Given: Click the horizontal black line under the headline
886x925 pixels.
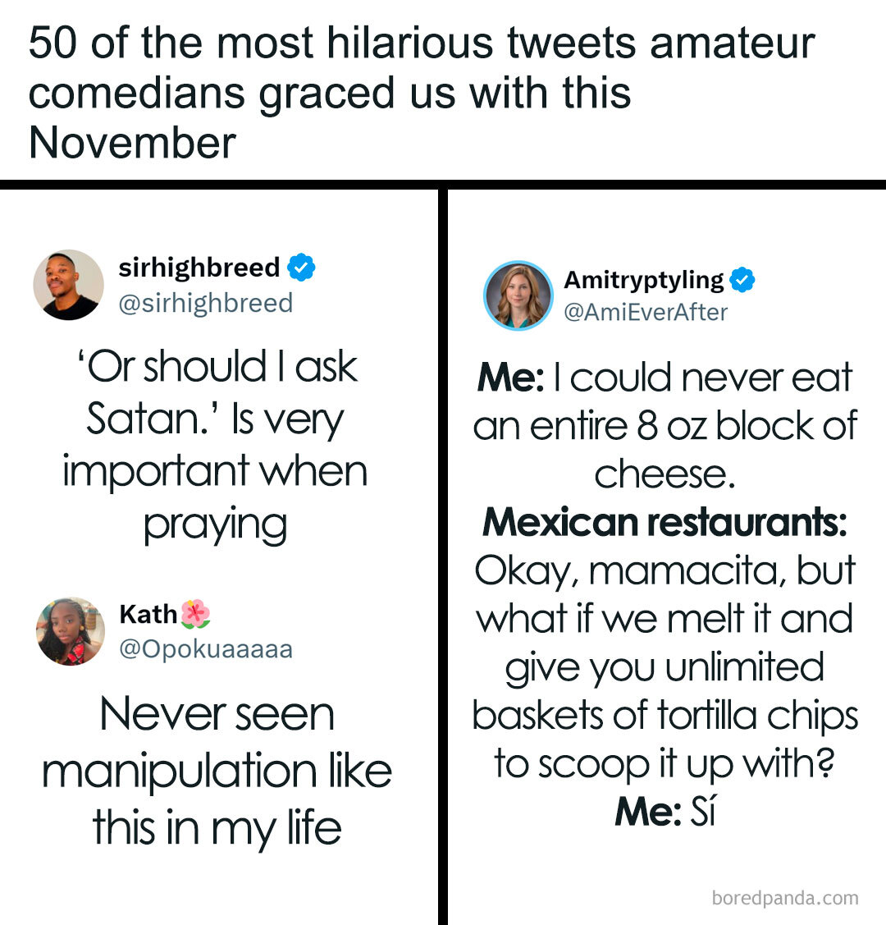Looking at the screenshot, I should (x=443, y=185).
